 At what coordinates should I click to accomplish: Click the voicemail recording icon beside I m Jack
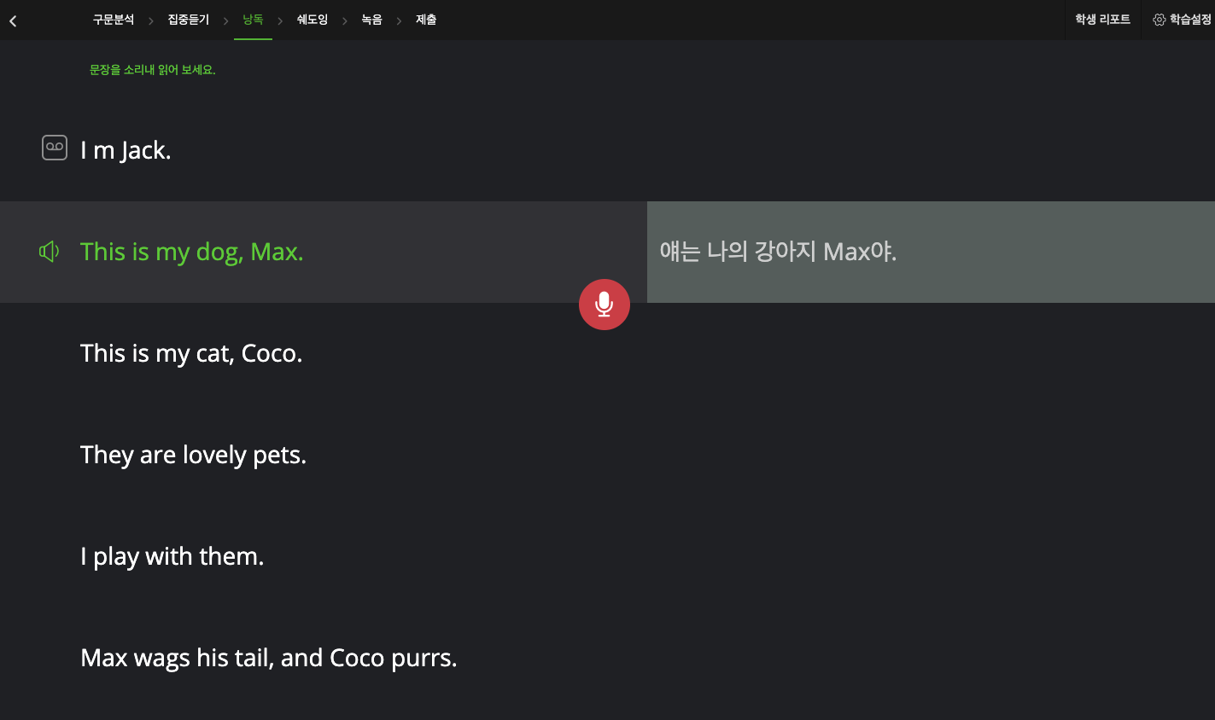[55, 148]
